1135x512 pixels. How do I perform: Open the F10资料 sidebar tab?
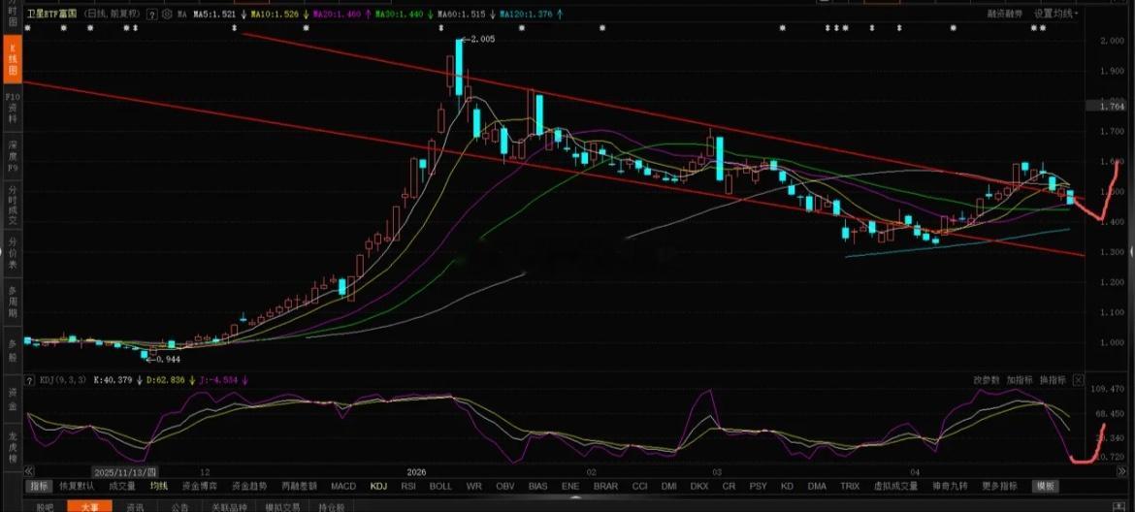(13, 107)
